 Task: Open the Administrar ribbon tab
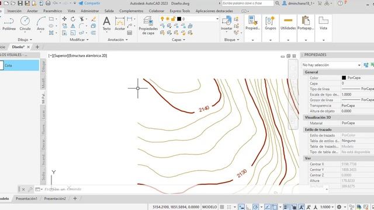coord(89,11)
